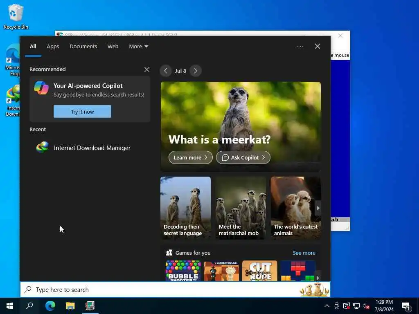The image size is (419, 314).
Task: Click the Meet Now tray icon
Action: pyautogui.click(x=337, y=306)
